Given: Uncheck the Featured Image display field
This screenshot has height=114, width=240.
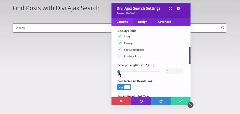Looking at the screenshot, I should click(120, 49).
